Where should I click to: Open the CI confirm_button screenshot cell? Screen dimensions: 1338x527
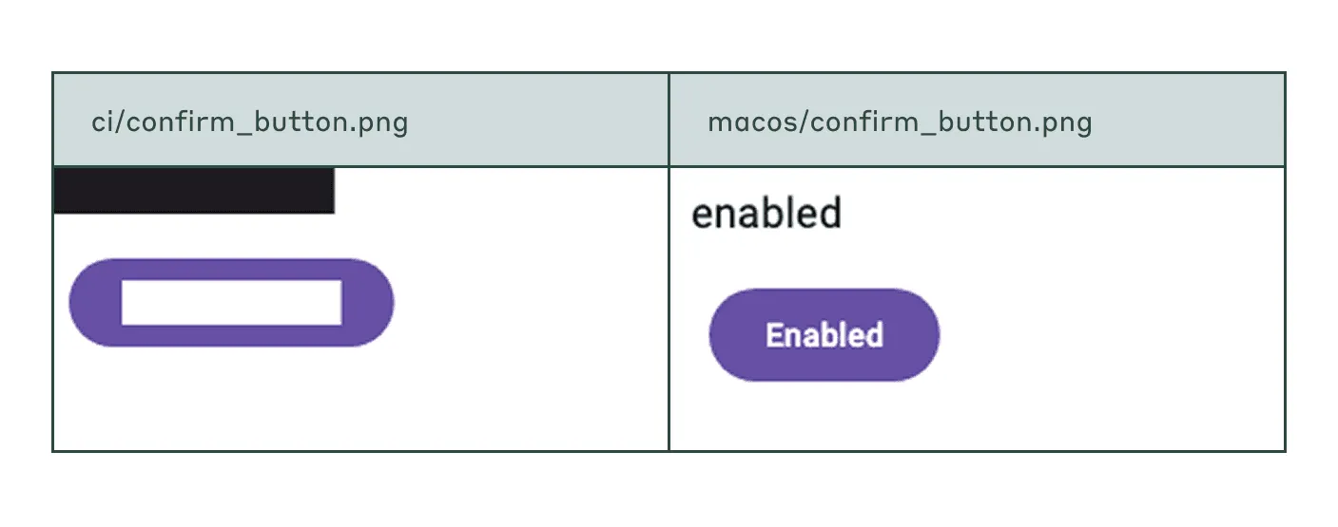pos(360,309)
